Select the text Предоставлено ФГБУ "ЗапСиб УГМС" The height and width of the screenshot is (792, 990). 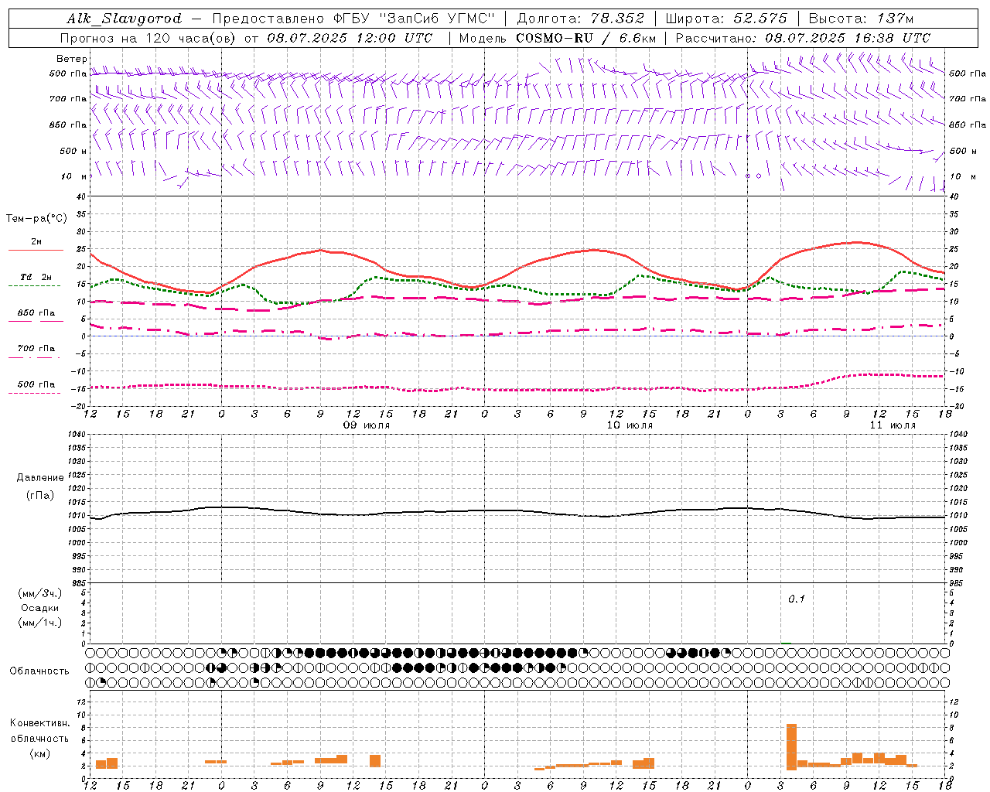click(x=353, y=19)
